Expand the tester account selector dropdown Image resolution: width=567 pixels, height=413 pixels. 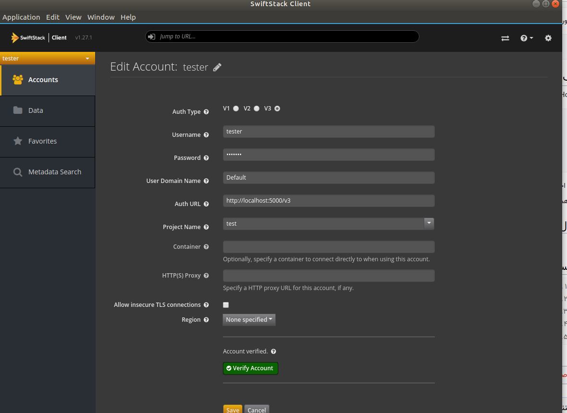pyautogui.click(x=87, y=59)
